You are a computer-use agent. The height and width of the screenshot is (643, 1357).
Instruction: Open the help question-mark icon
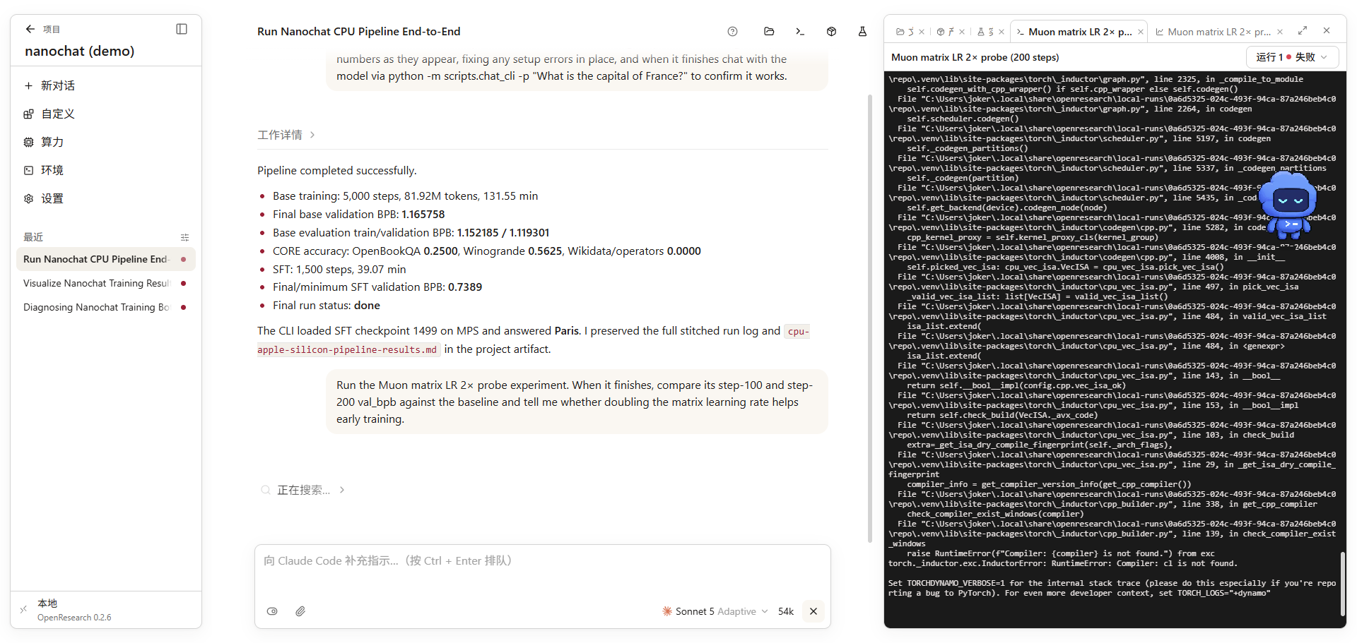pos(732,31)
